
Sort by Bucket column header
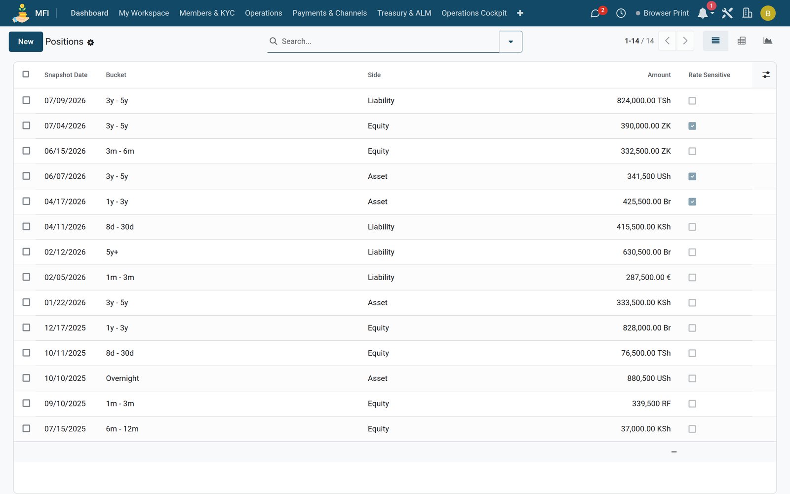click(116, 75)
